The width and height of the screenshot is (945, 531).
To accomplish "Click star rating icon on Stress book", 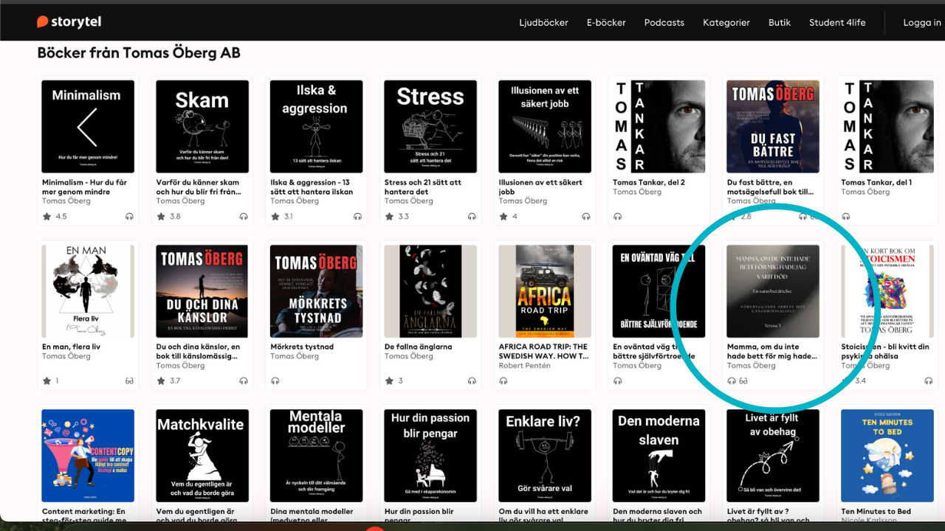I will (389, 217).
